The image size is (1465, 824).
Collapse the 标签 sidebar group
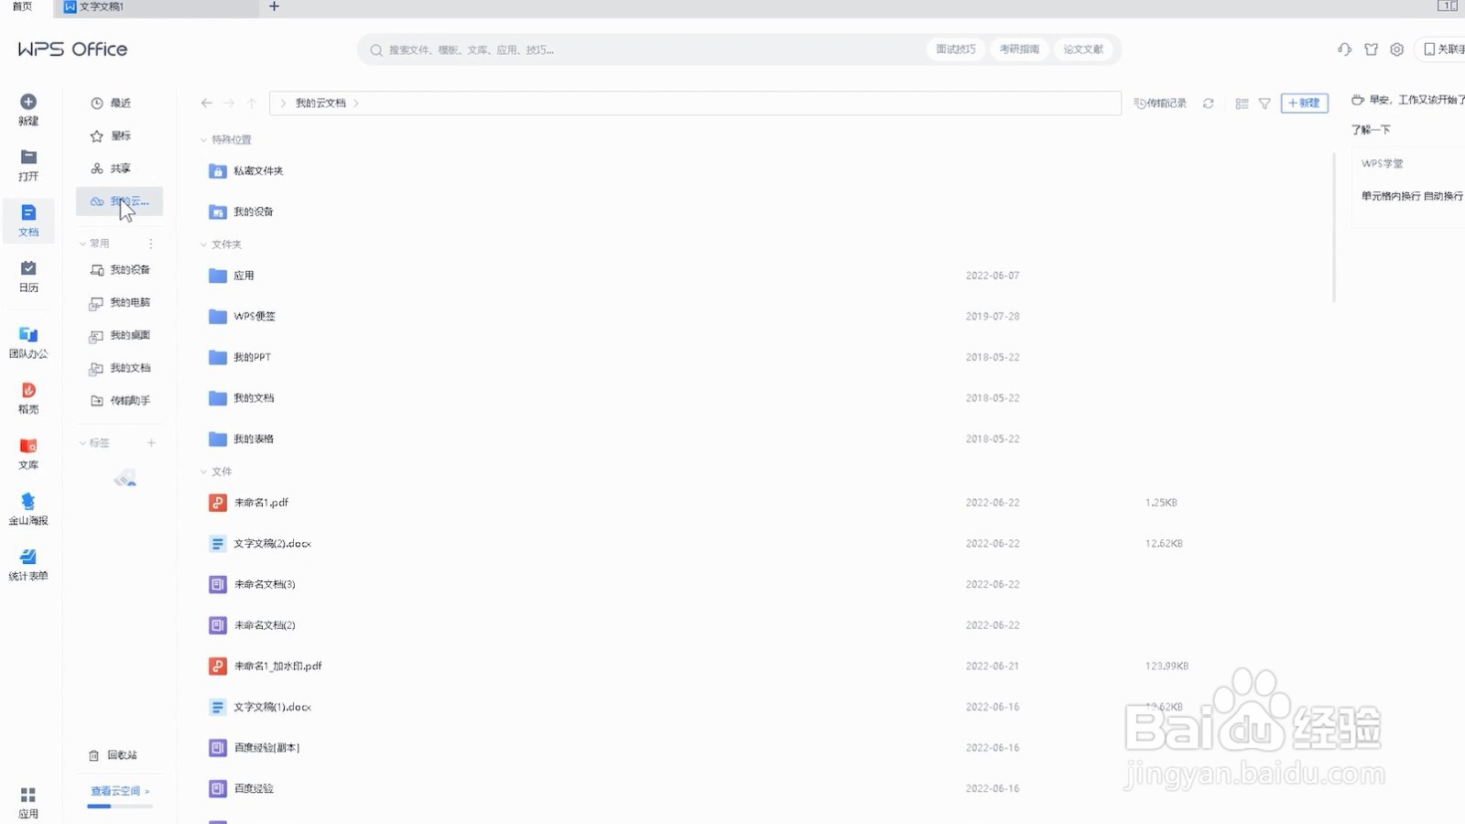[82, 443]
